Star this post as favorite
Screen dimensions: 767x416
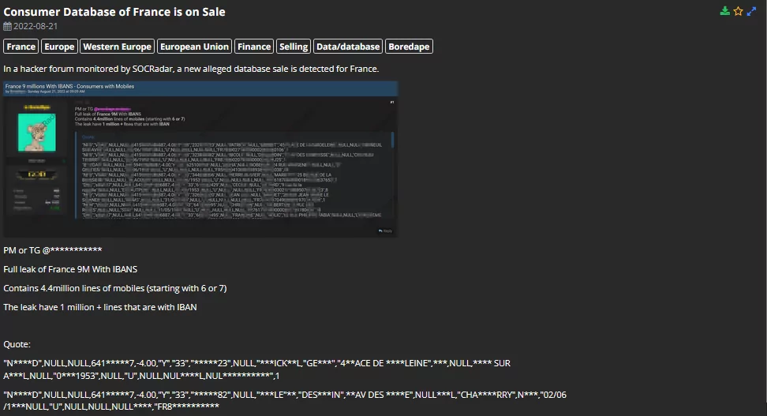738,11
